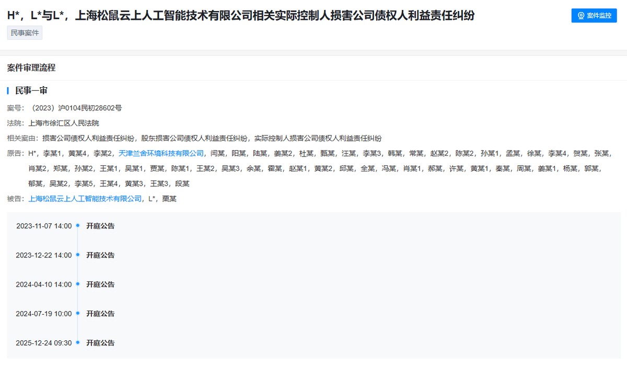
Task: Click the 案件审理流程 section header
Action: (31, 68)
